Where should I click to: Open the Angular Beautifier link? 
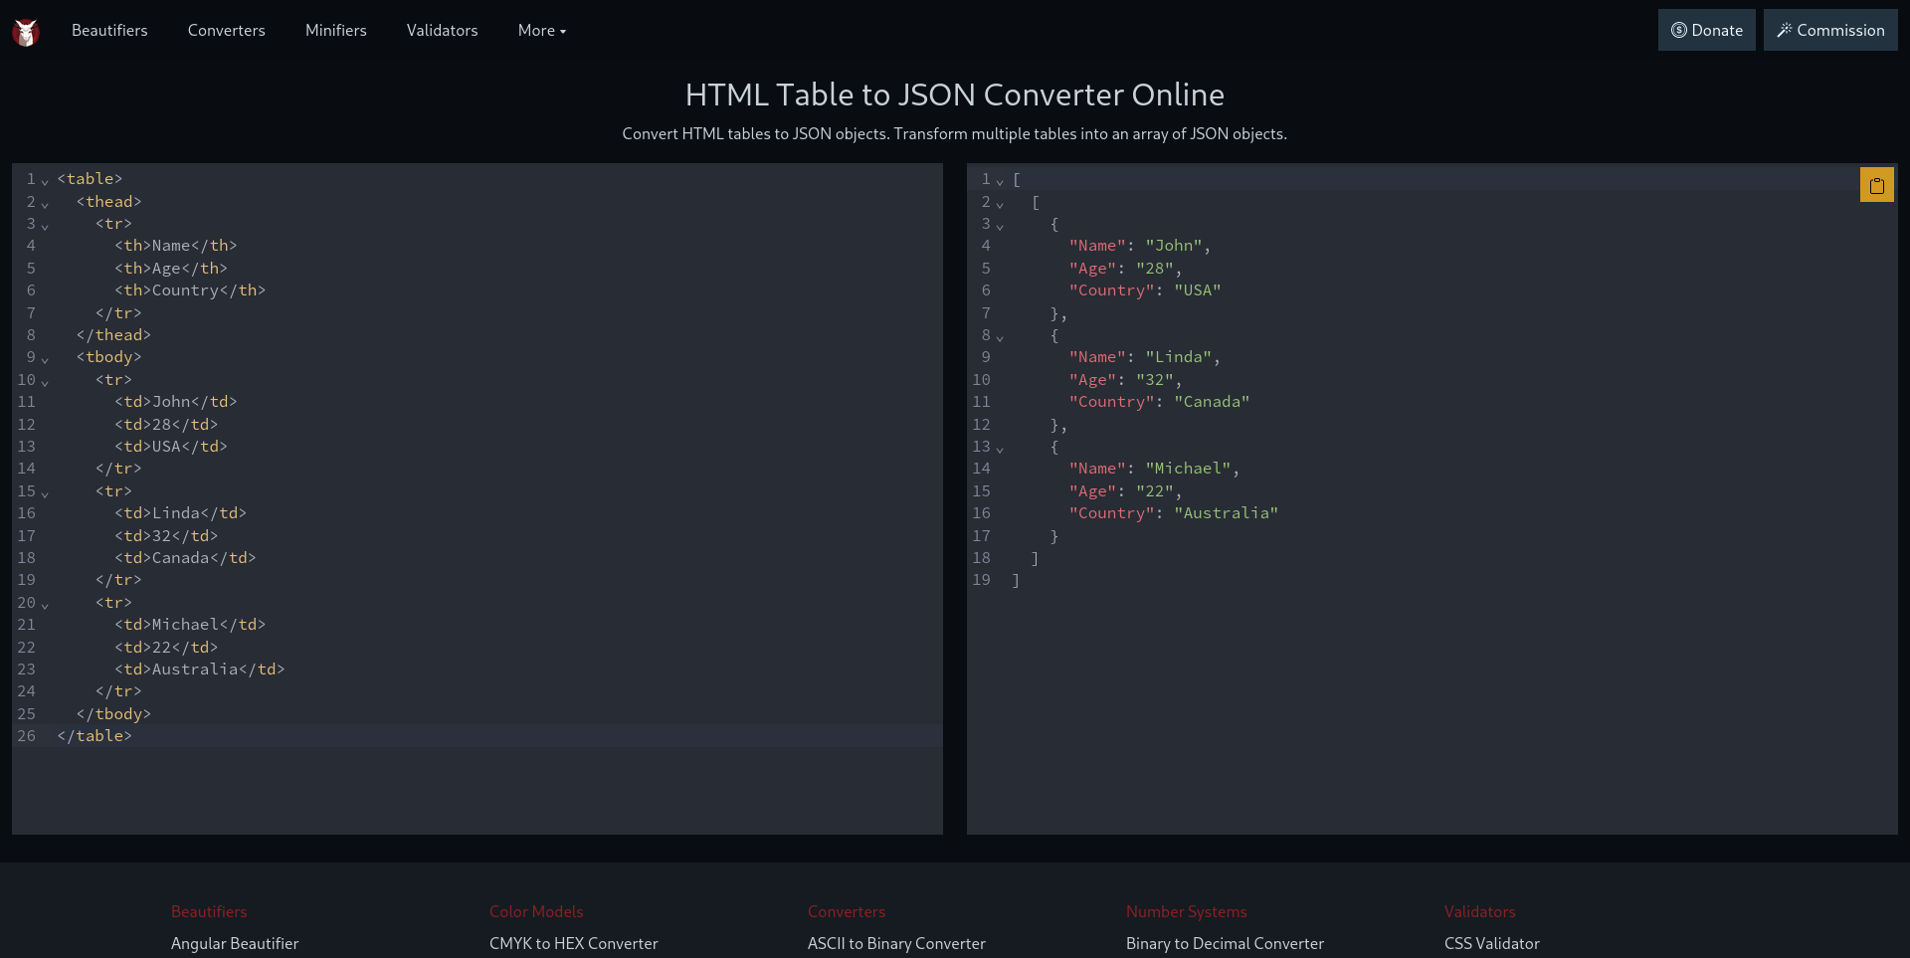[x=235, y=943]
